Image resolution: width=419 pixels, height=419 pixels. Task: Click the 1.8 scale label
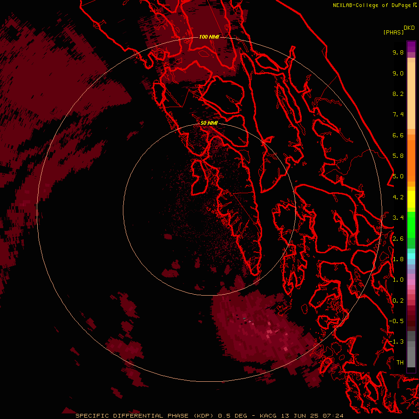tap(398, 259)
